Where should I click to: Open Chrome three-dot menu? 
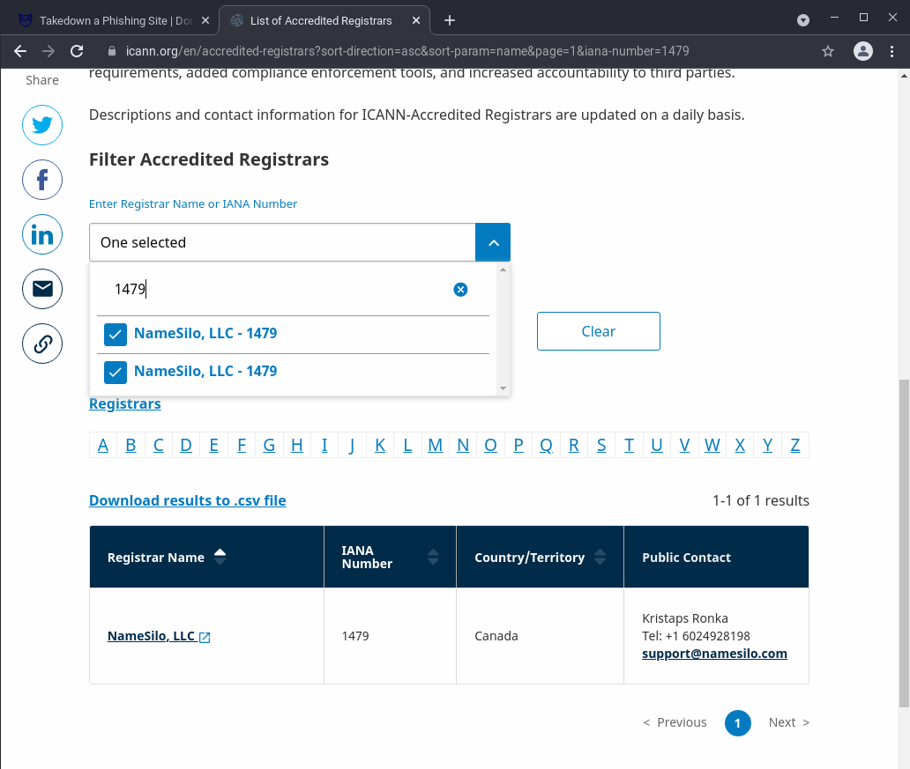[892, 51]
